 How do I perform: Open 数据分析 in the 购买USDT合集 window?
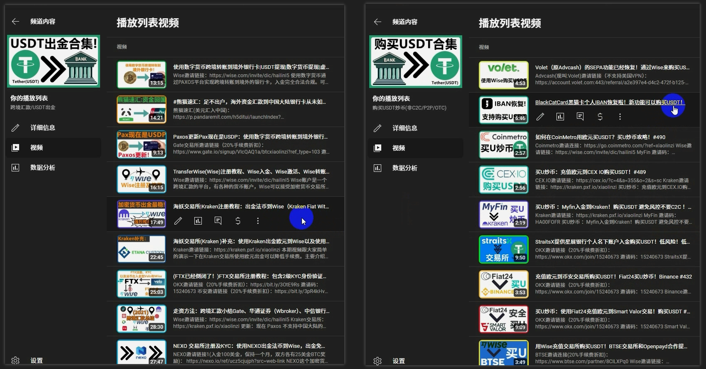[416, 168]
